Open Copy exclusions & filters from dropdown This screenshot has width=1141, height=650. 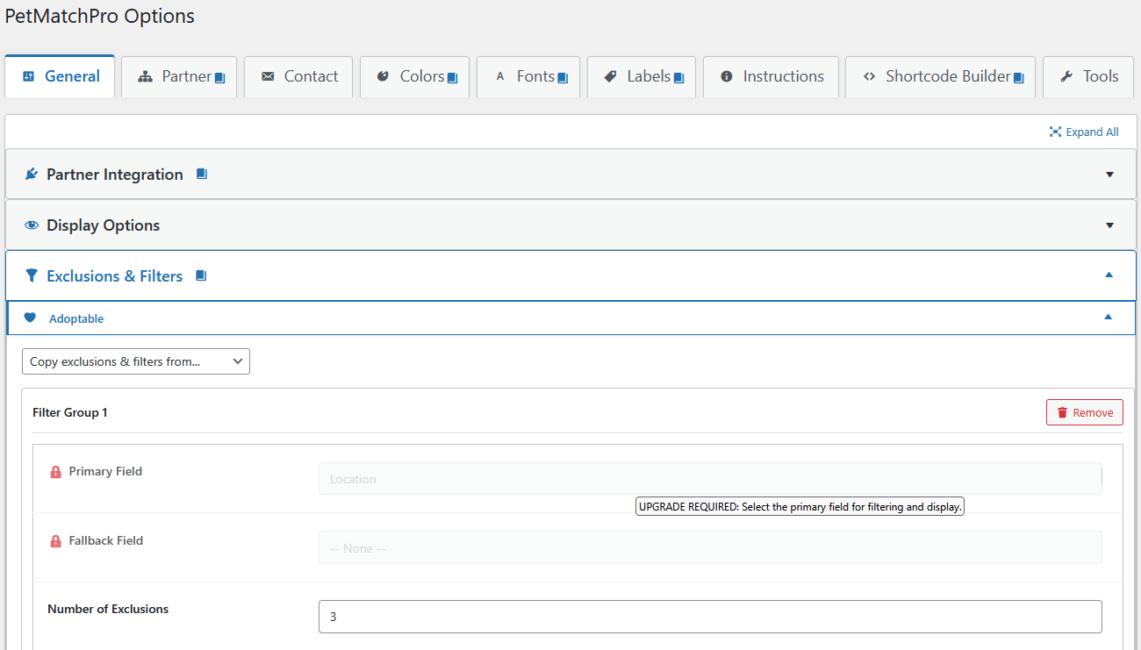[136, 361]
